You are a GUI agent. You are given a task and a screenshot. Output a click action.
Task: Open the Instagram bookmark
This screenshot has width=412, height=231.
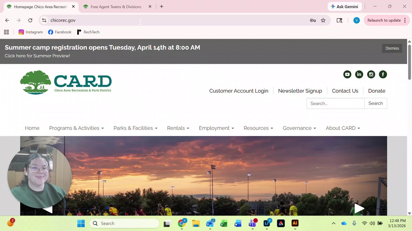(31, 32)
